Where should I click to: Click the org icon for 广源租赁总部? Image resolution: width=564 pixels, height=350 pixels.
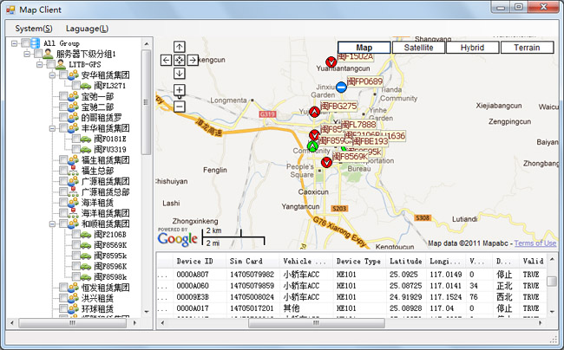point(73,192)
